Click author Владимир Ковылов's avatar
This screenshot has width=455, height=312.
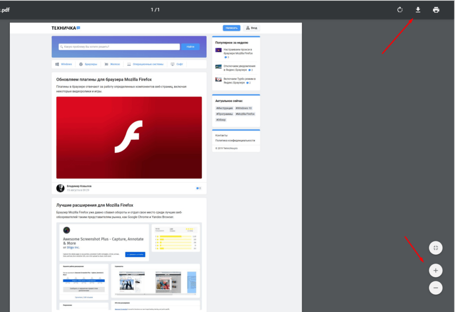tap(60, 188)
